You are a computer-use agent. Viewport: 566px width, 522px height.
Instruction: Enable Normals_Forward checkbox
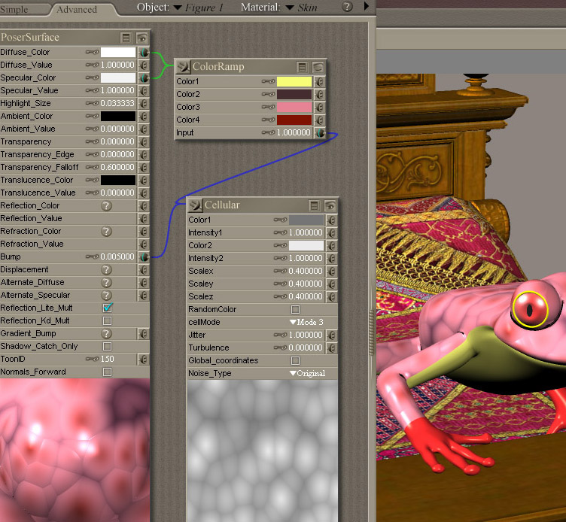pos(107,372)
